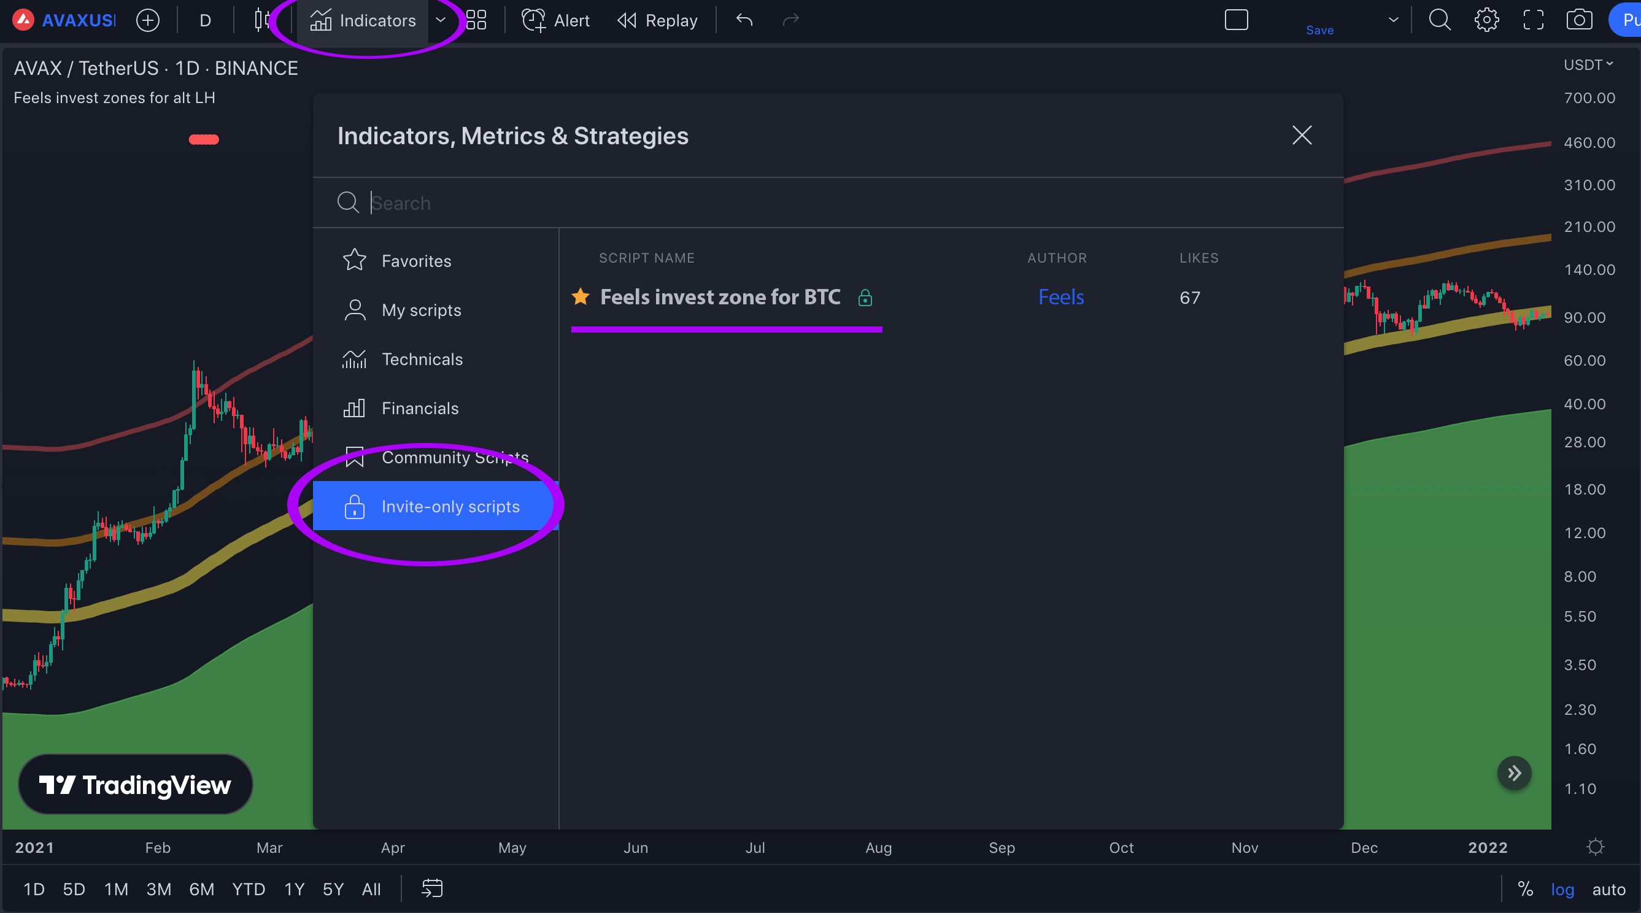This screenshot has height=913, width=1641.
Task: Click AVAX / TetherUS chart title legend
Action: 155,68
